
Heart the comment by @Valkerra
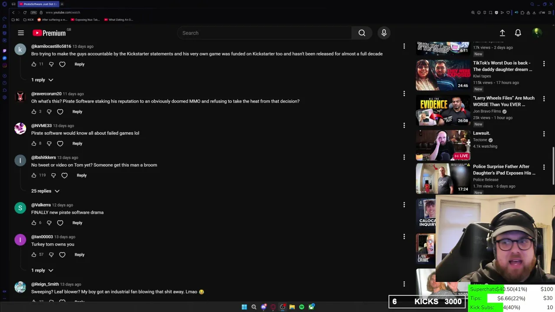point(60,223)
